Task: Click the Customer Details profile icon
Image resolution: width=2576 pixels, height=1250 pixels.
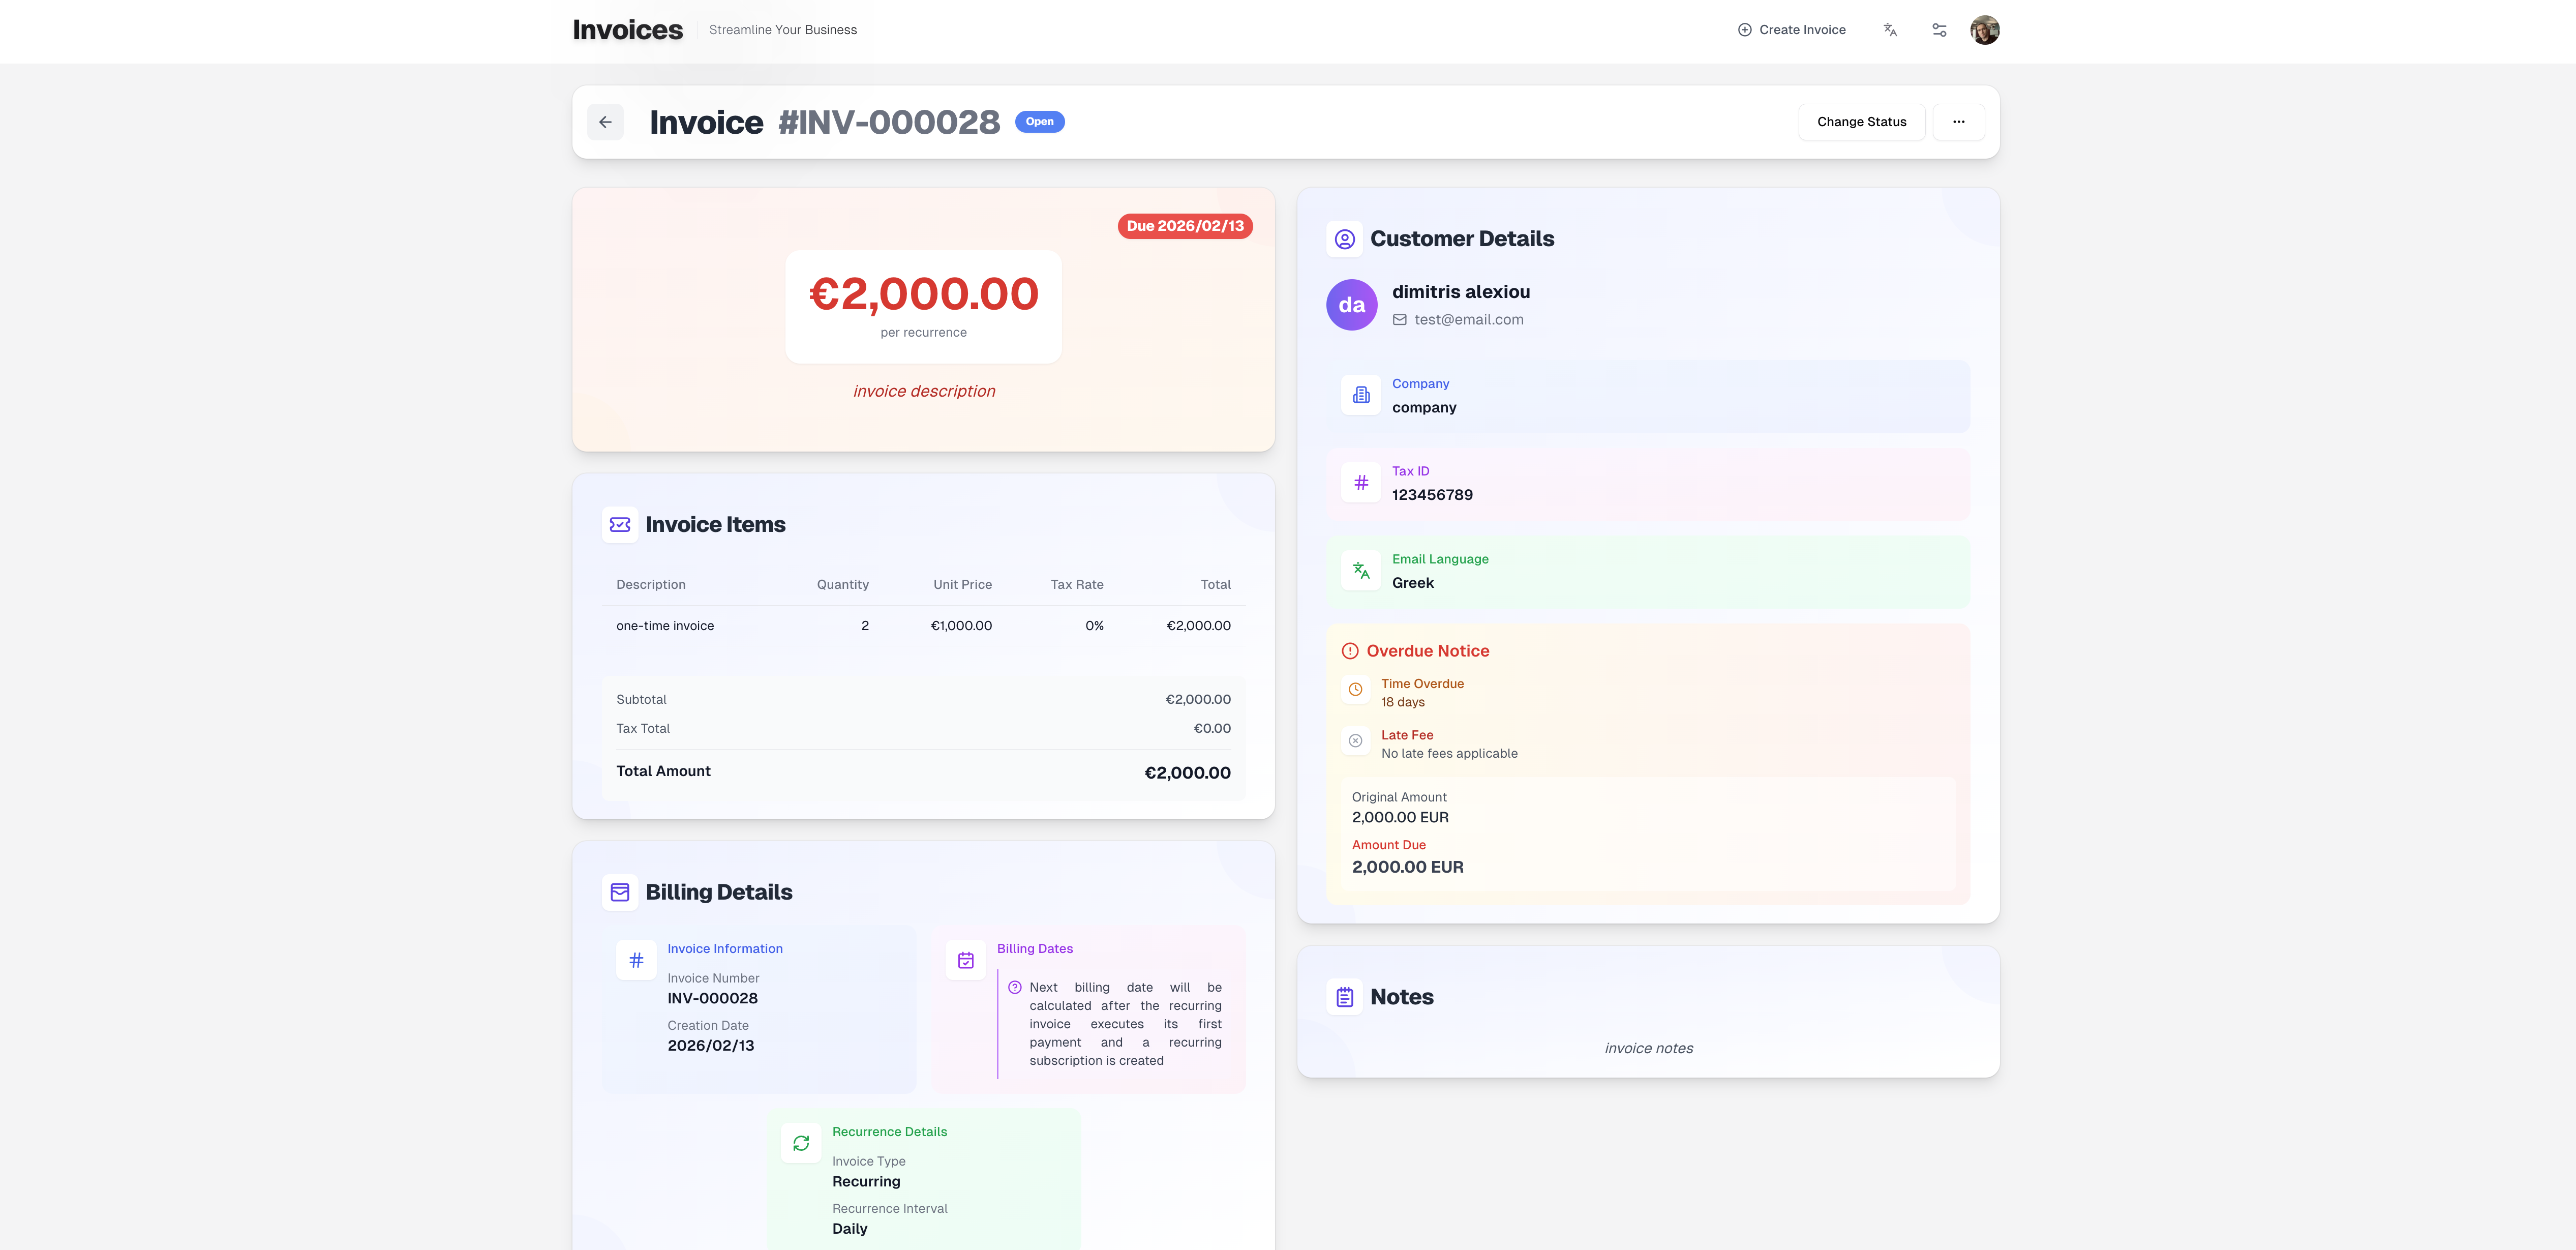Action: coord(1344,239)
